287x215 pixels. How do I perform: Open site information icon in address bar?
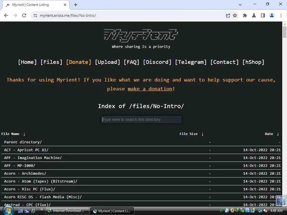pyautogui.click(x=35, y=16)
